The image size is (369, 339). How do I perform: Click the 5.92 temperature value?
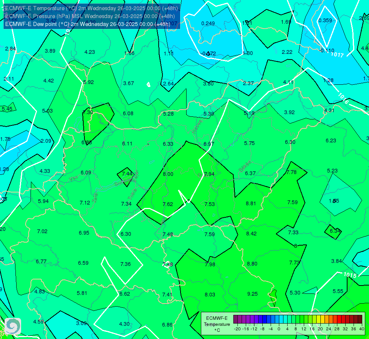pyautogui.click(x=89, y=82)
